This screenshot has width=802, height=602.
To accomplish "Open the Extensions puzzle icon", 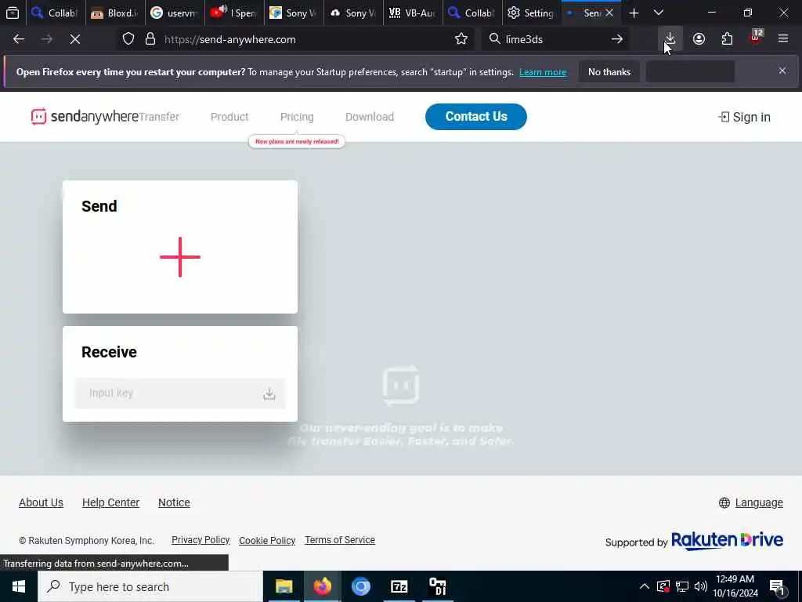I will coord(727,39).
